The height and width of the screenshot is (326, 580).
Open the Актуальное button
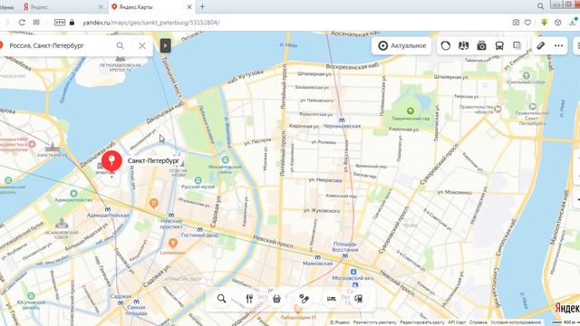coord(401,45)
